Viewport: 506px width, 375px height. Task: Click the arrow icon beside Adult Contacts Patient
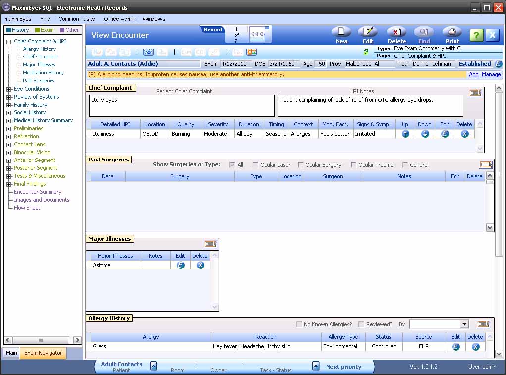153,366
